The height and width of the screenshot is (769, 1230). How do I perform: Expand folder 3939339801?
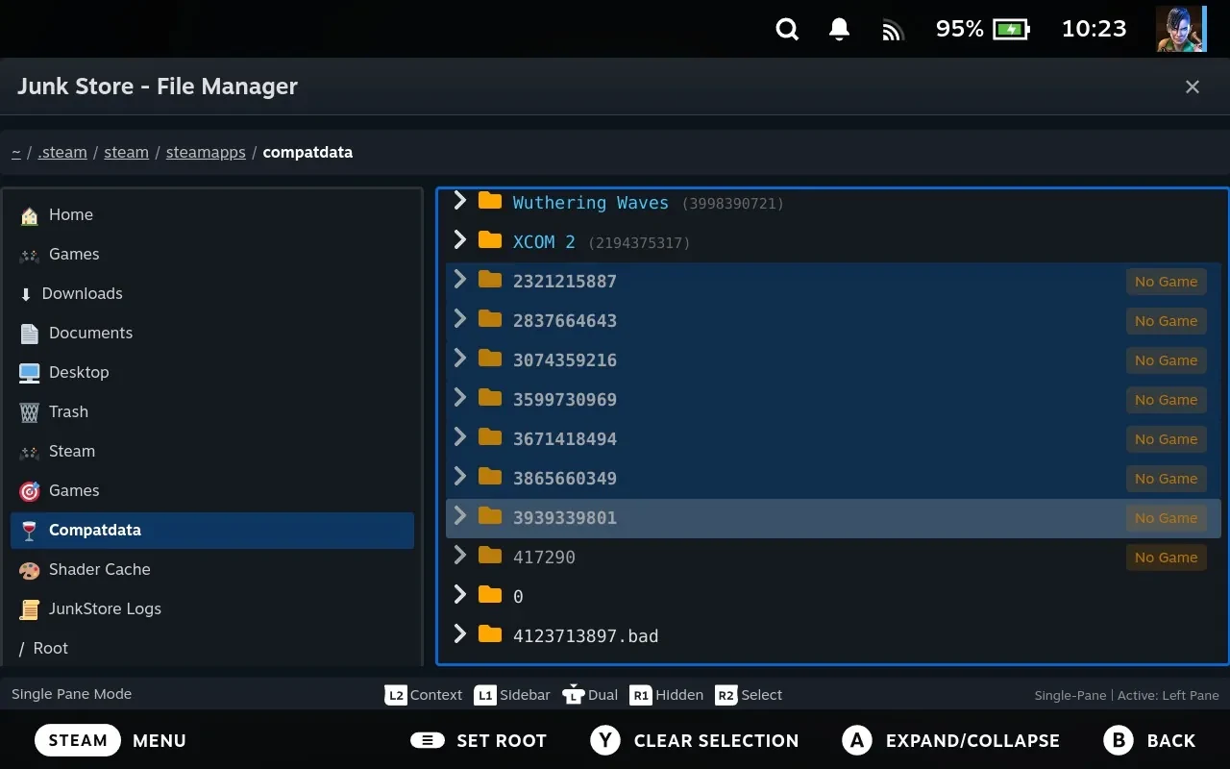pyautogui.click(x=460, y=515)
